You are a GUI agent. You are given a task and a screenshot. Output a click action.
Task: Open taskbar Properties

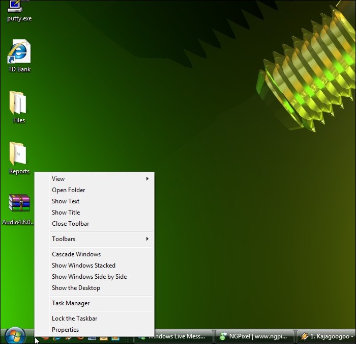click(x=65, y=330)
